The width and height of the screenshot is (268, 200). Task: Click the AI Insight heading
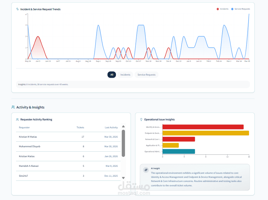coord(155,168)
